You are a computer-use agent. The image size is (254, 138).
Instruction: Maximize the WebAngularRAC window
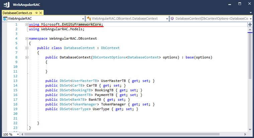[x=240, y=4]
